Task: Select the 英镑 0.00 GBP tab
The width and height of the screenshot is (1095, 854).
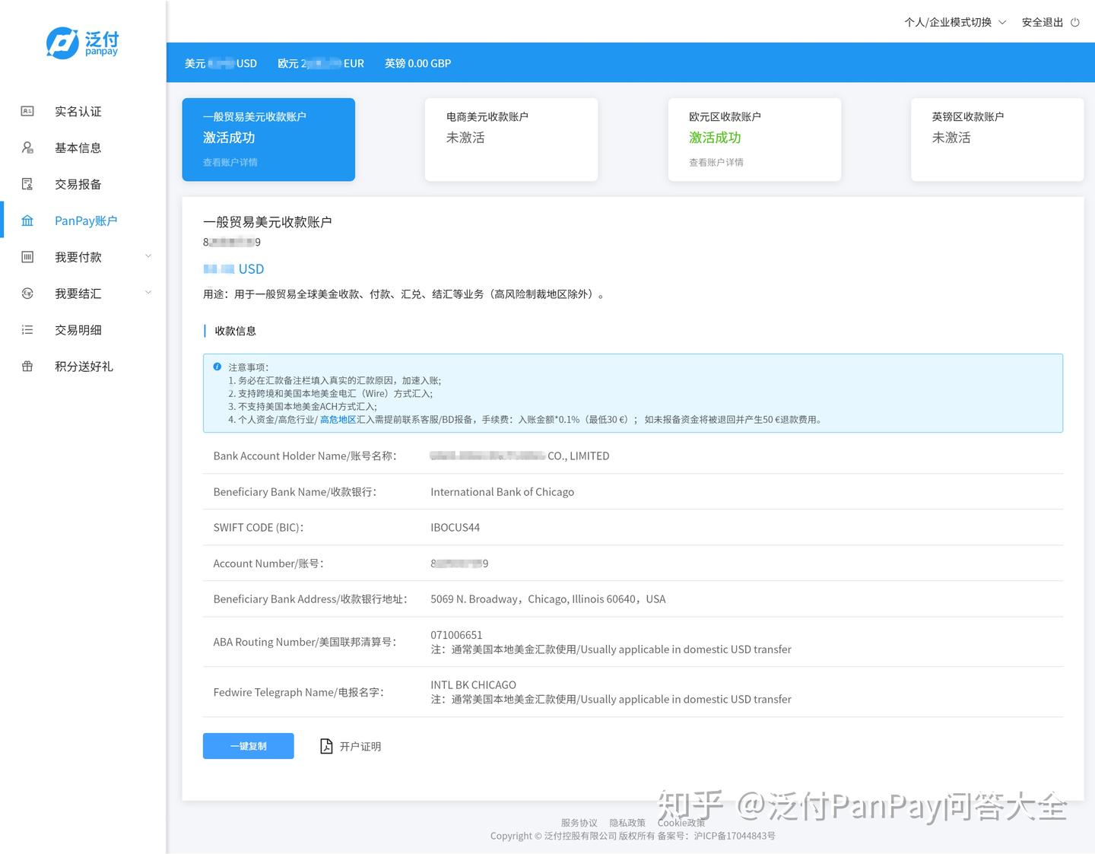Action: 417,63
